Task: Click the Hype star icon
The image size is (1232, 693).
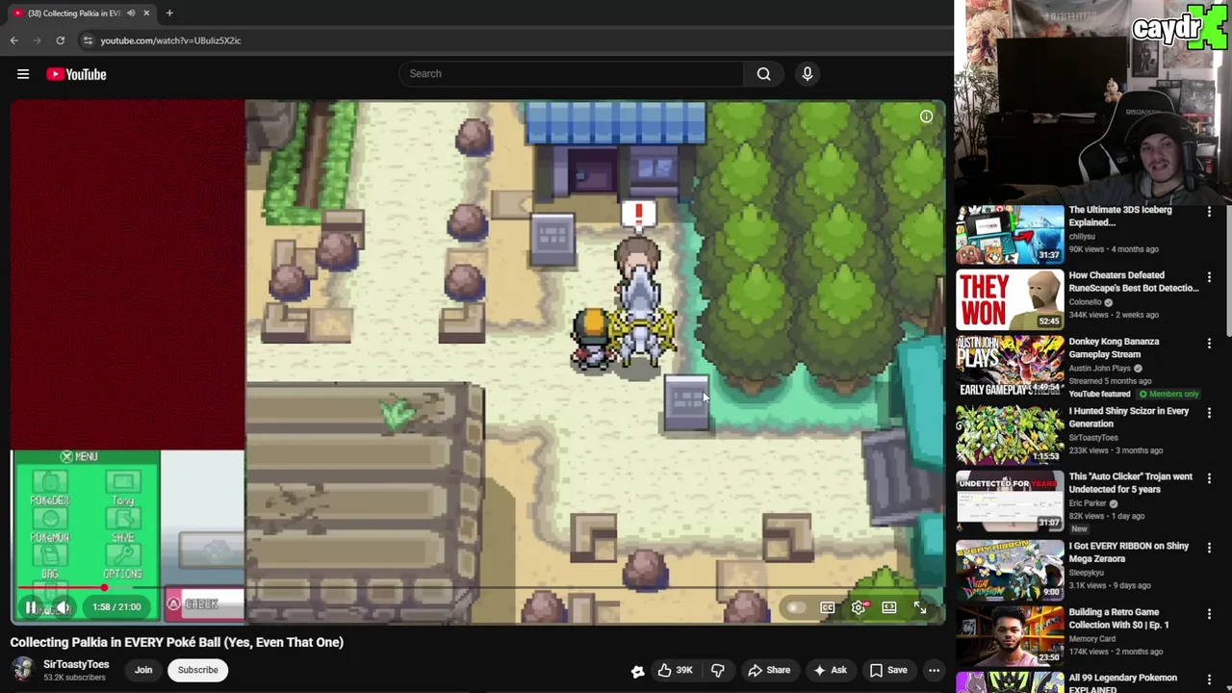Action: 637,671
